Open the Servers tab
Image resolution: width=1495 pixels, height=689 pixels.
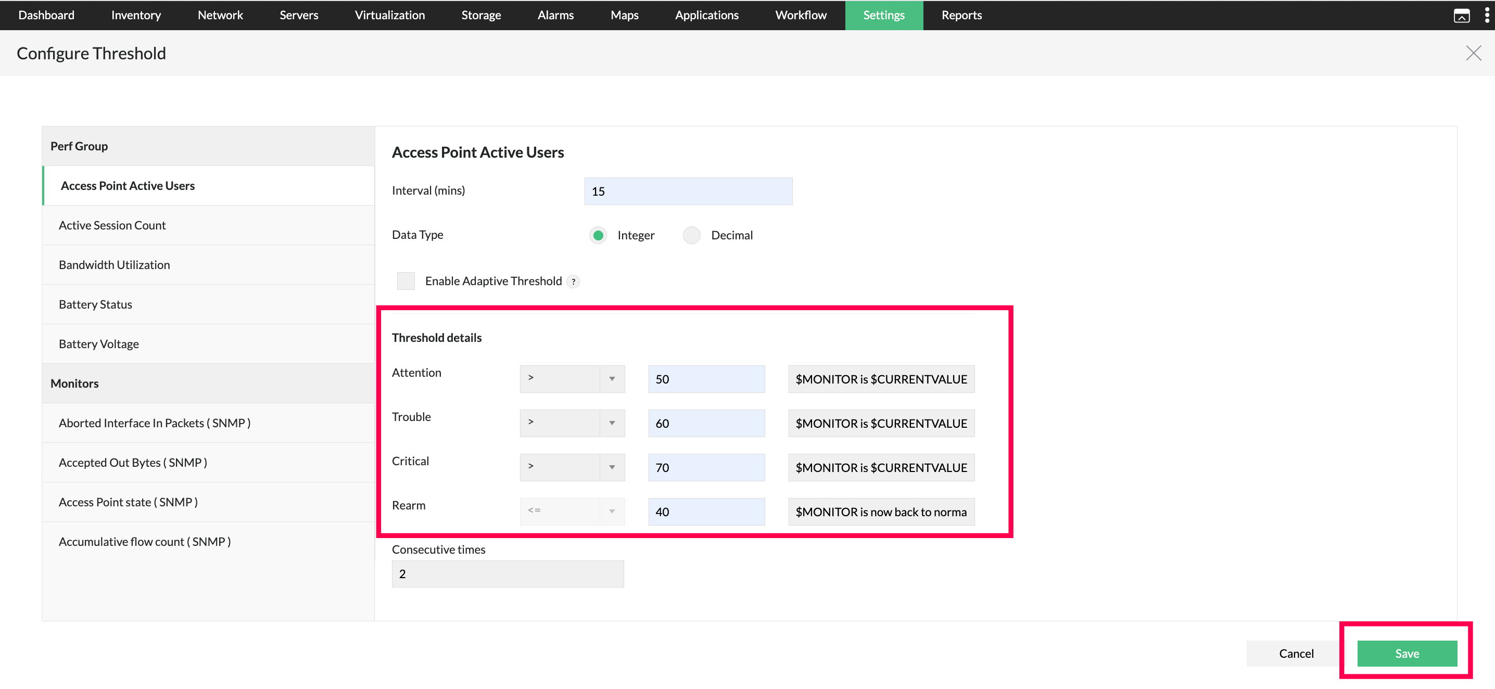coord(299,15)
